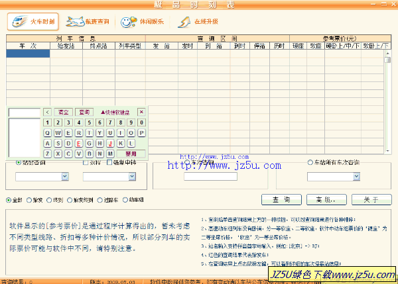Select the 过路车 passing trains radio filter
Screen dimensions: 398x284
tap(99, 200)
